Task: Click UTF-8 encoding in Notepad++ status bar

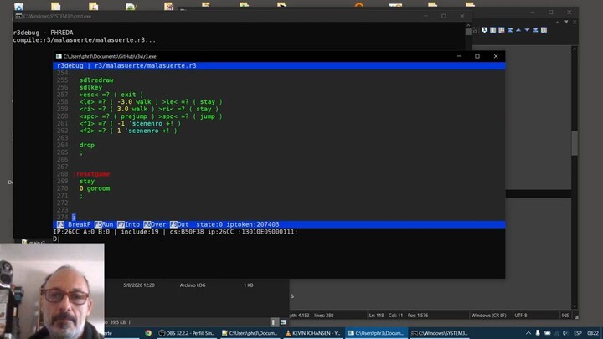Action: [x=521, y=316]
